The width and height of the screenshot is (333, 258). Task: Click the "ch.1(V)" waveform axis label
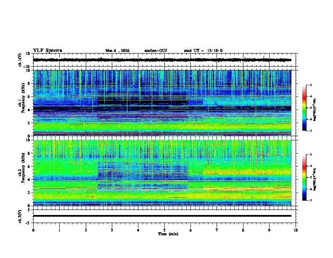[x=20, y=60]
